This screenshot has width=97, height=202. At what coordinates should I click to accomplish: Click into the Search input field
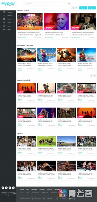(x=47, y=4)
